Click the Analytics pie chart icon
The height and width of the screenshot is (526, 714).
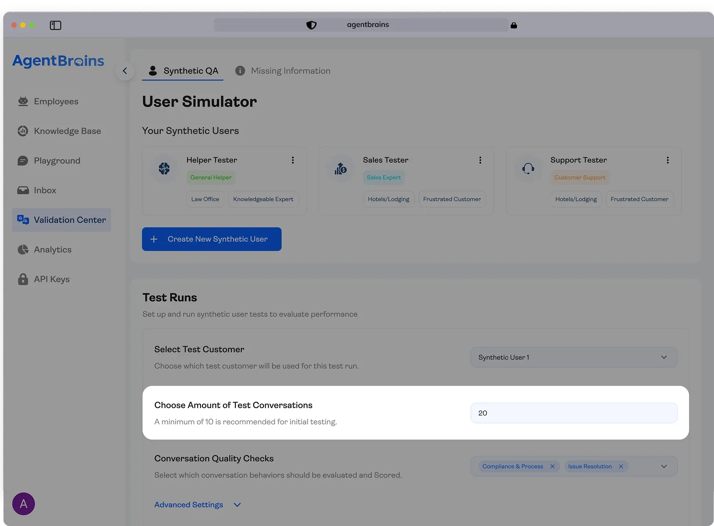(x=23, y=250)
